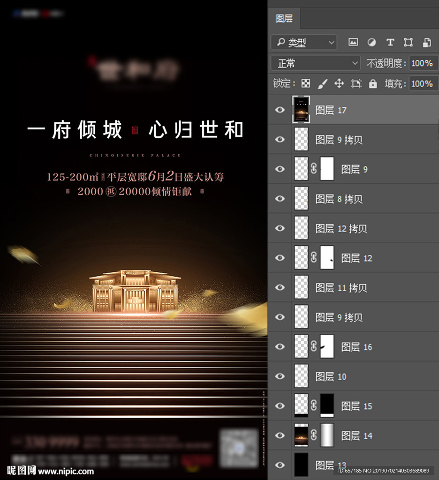Viewport: 439px width, 480px height.
Task: Hide 图层 17 with its eye icon
Action: pyautogui.click(x=280, y=110)
